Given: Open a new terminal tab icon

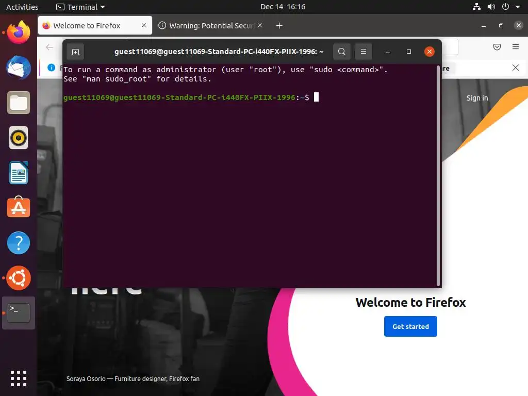Looking at the screenshot, I should click(75, 52).
